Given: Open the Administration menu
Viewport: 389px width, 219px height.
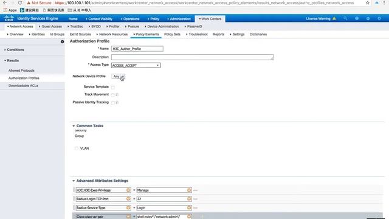Looking at the screenshot, I should click(179, 19).
